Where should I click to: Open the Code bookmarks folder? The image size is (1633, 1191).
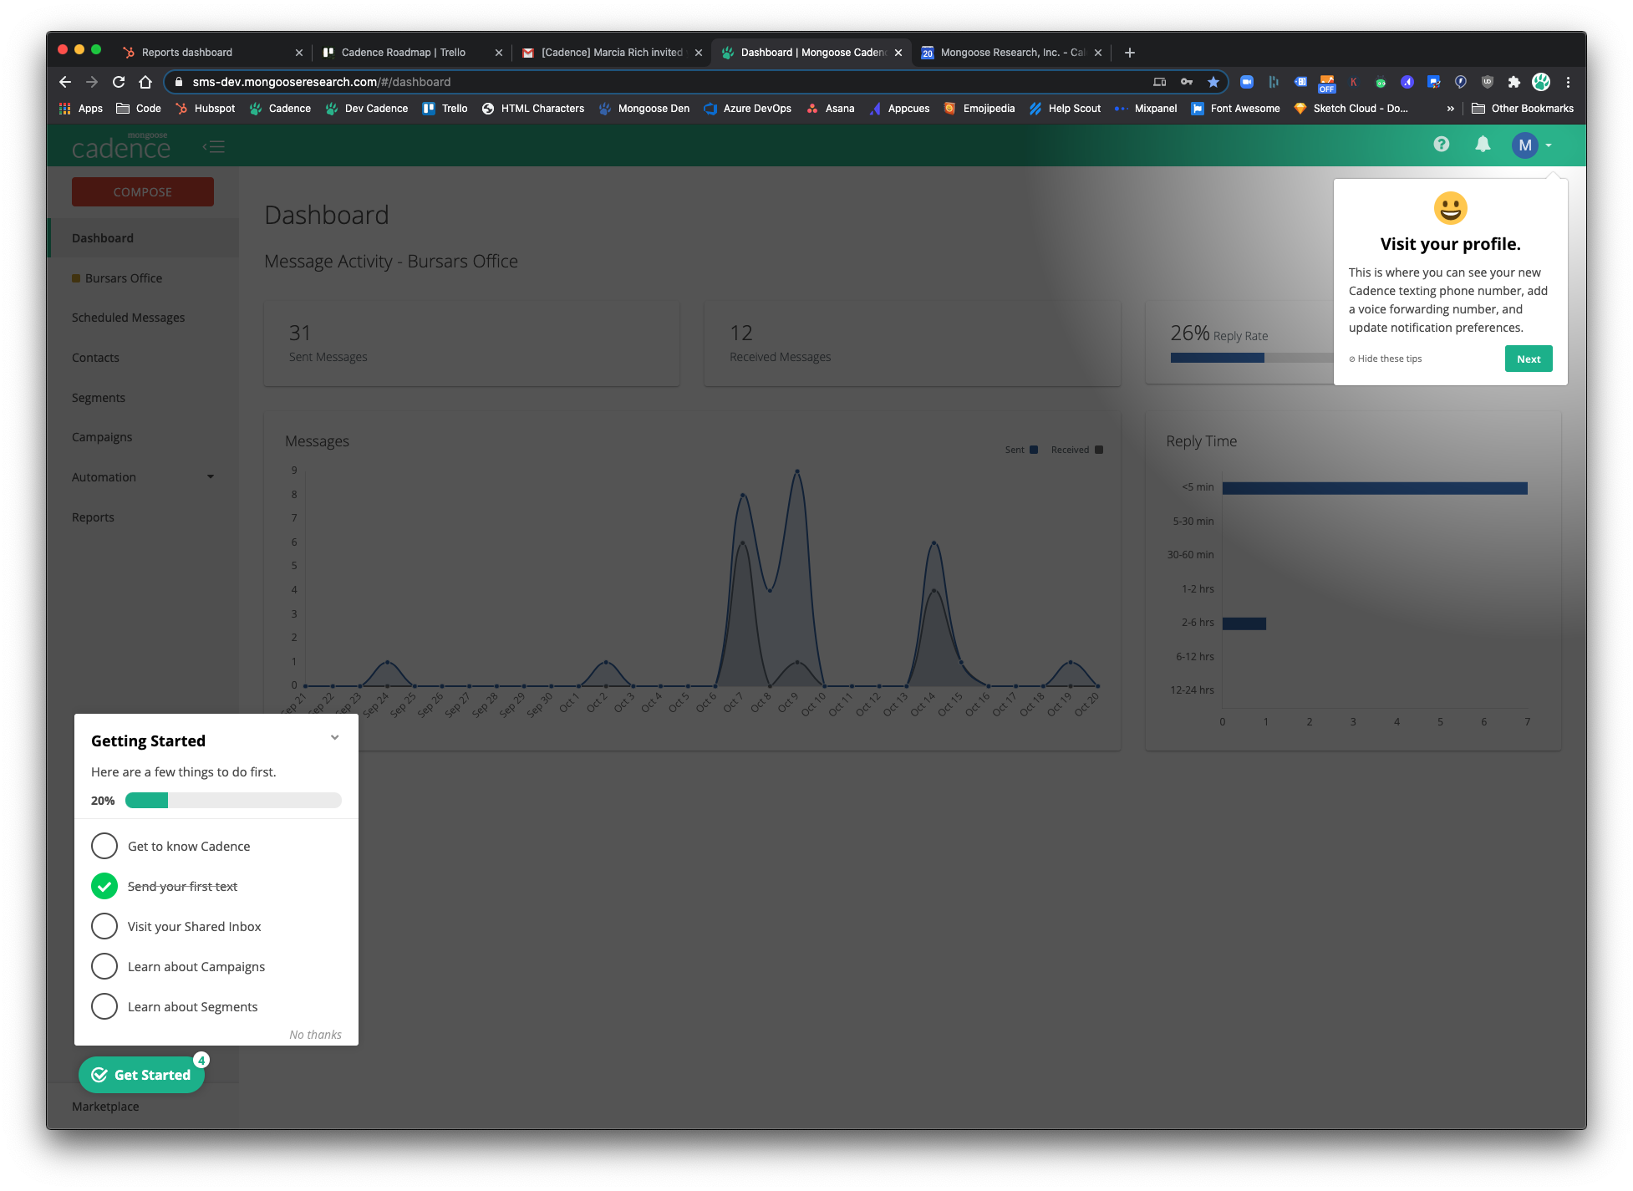(x=139, y=109)
